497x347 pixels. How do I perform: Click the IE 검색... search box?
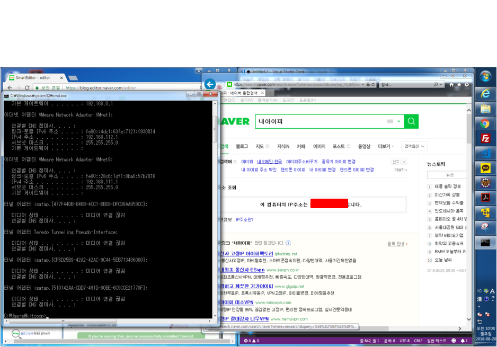click(406, 85)
